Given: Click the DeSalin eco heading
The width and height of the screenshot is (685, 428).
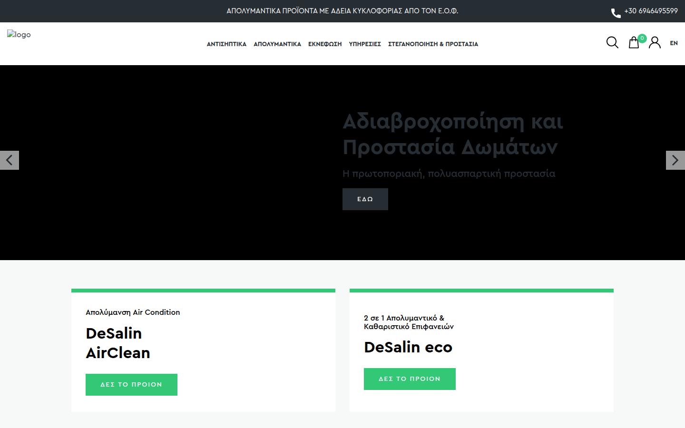Looking at the screenshot, I should click(408, 347).
